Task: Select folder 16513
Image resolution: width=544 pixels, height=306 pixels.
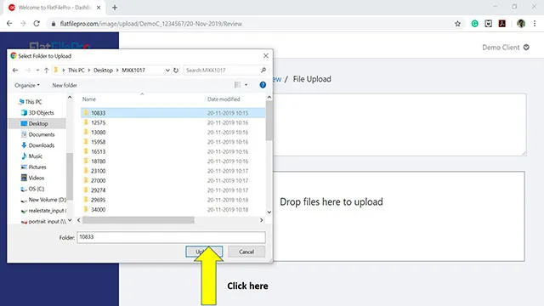Action: [173, 151]
